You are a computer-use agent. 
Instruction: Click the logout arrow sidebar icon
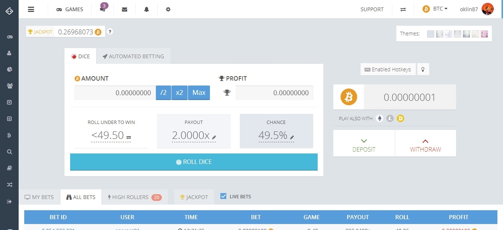[9, 202]
